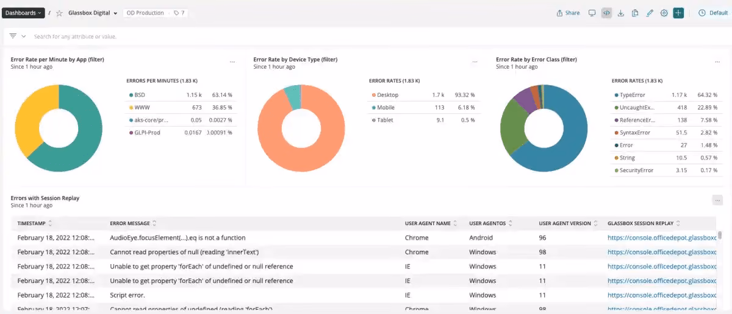This screenshot has width=732, height=314.
Task: Open the code/JSON view icon
Action: pos(606,13)
